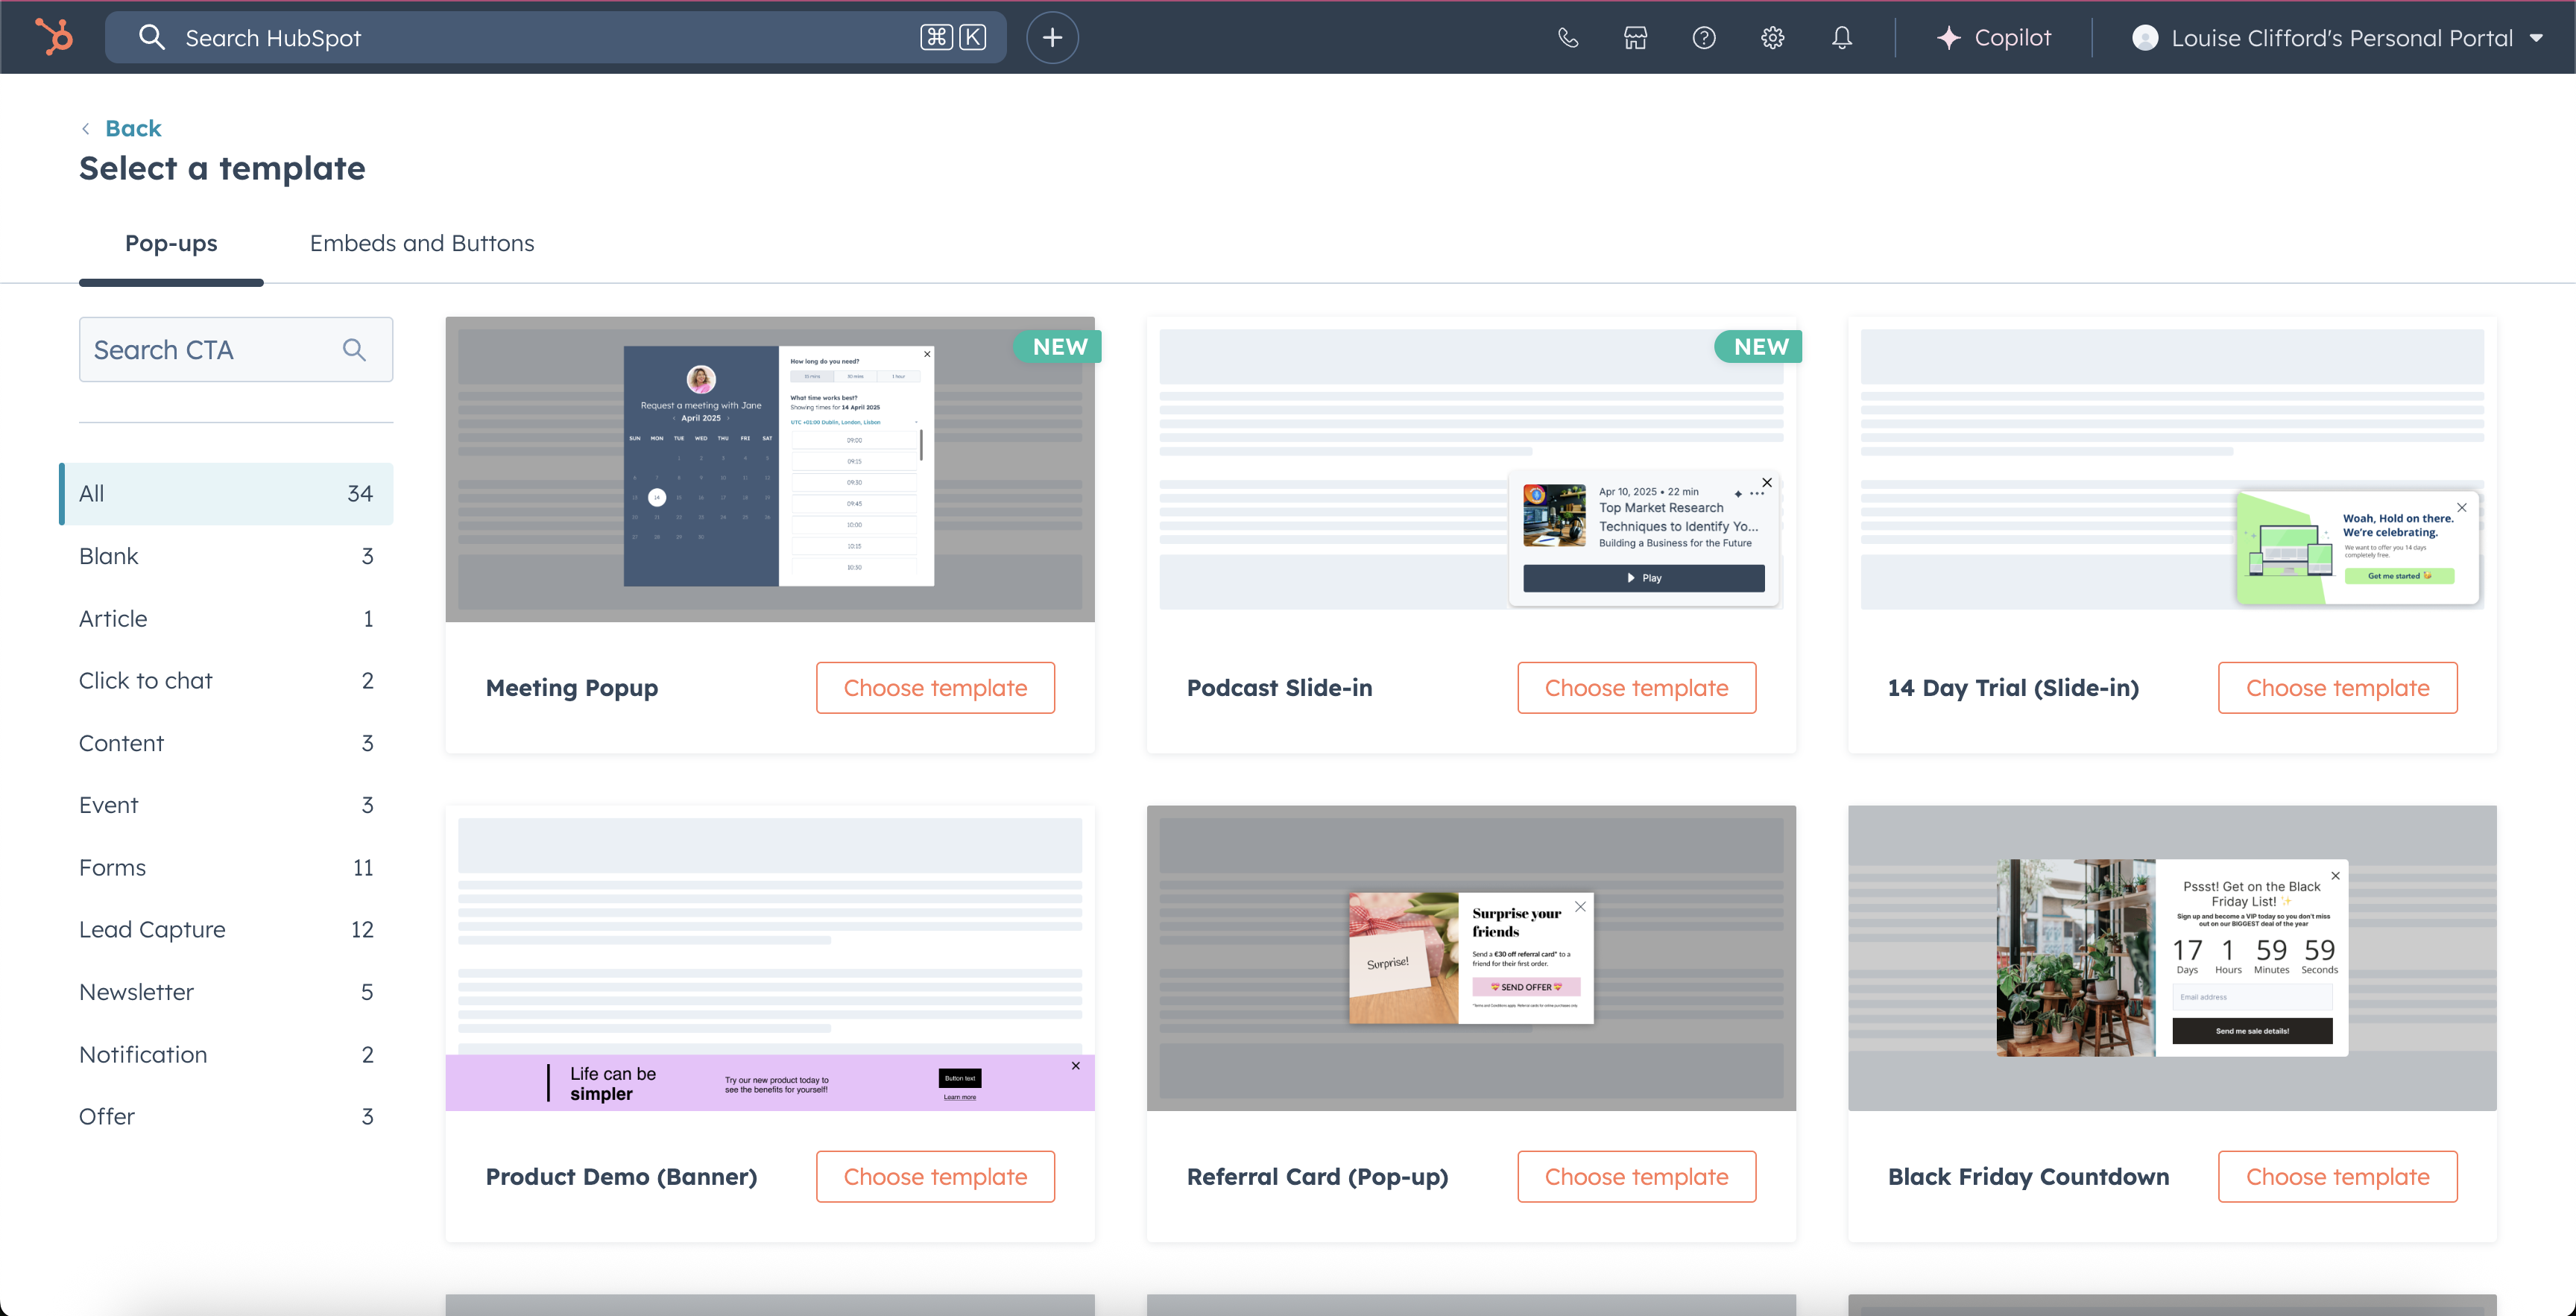Choose the 14 Day Trial template

[2337, 688]
